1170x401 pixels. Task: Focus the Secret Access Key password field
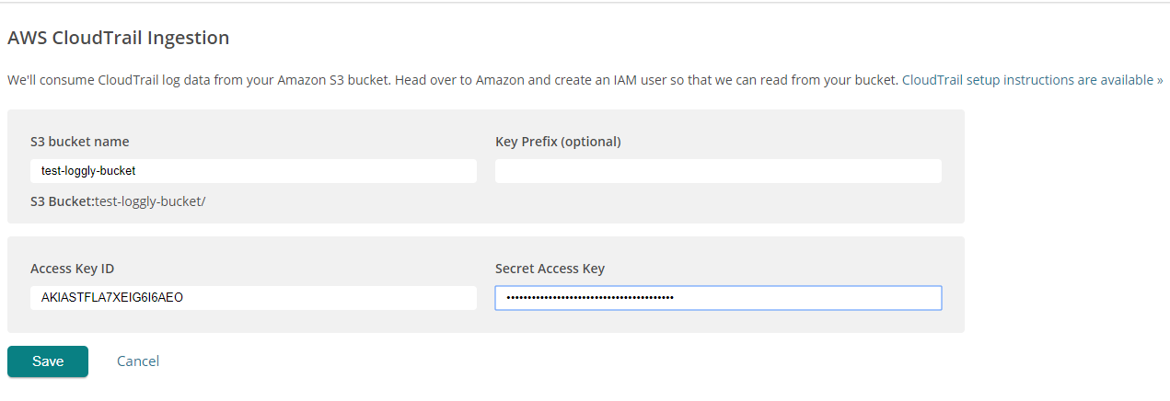[x=718, y=298]
